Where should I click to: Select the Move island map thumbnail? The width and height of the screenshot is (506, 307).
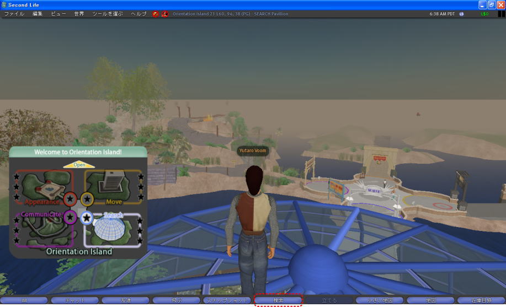click(109, 185)
